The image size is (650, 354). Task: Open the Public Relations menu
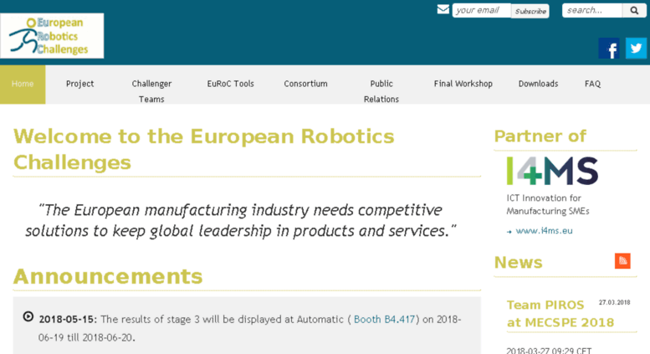[x=381, y=91]
